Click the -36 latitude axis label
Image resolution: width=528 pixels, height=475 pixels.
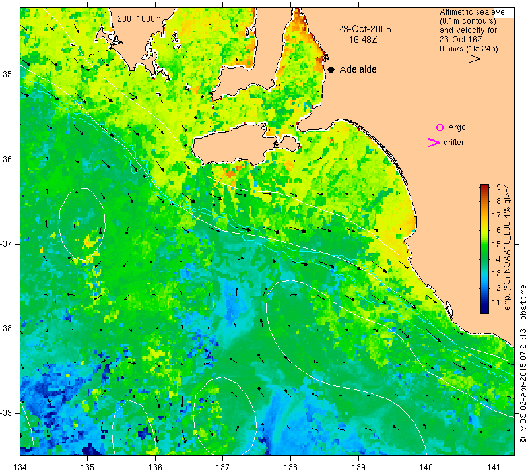(7, 159)
